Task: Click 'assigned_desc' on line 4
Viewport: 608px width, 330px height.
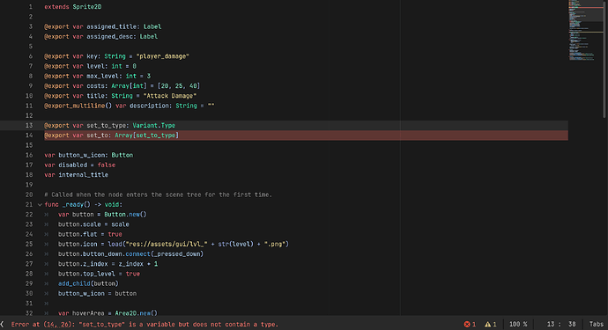Action: click(x=109, y=36)
